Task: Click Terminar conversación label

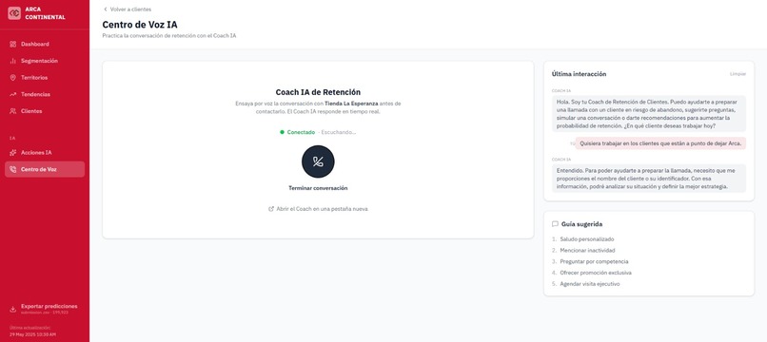Action: 318,188
